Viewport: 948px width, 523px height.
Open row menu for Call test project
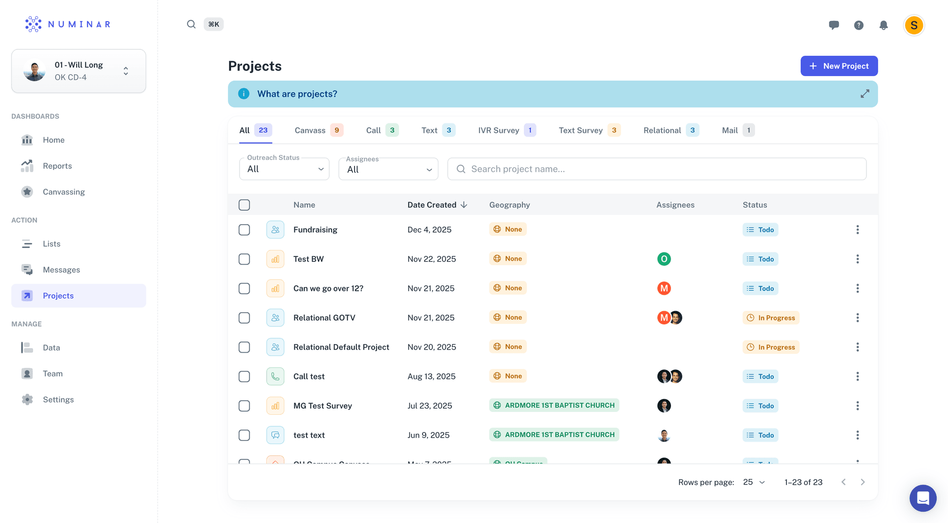click(x=858, y=376)
